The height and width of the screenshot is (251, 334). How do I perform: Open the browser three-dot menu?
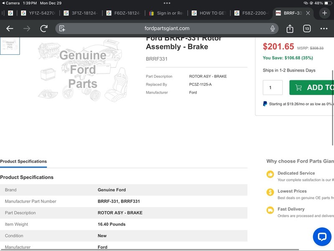point(324,28)
